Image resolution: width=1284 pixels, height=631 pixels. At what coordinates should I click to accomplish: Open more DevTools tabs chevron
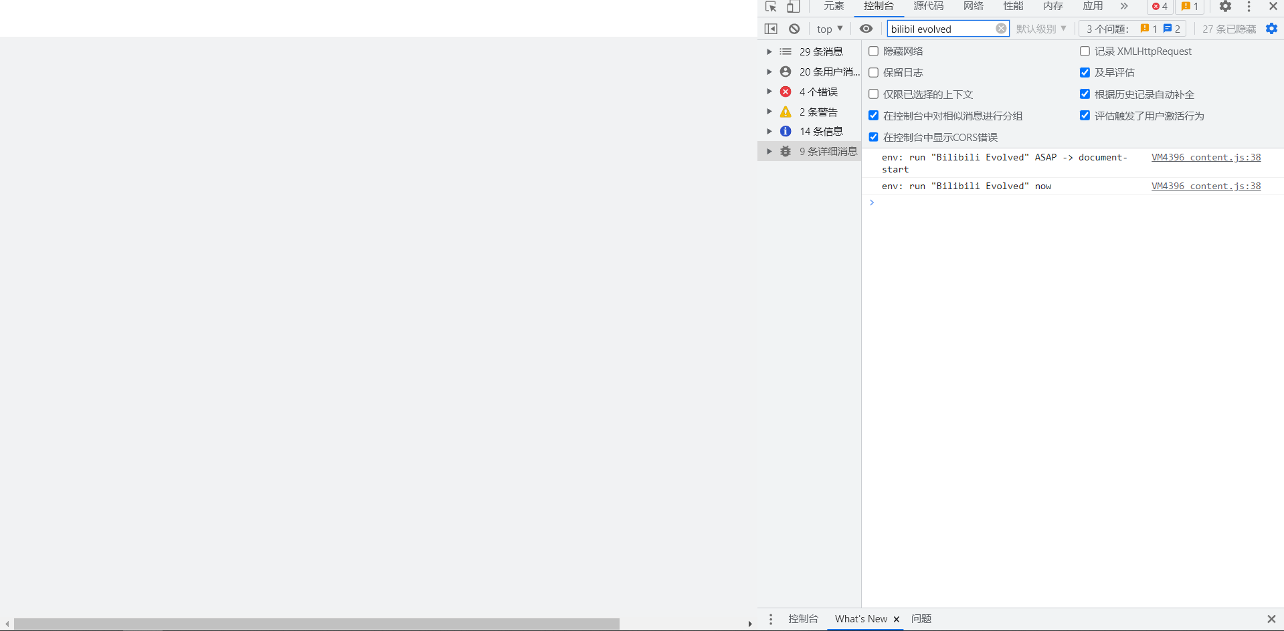[x=1124, y=6]
